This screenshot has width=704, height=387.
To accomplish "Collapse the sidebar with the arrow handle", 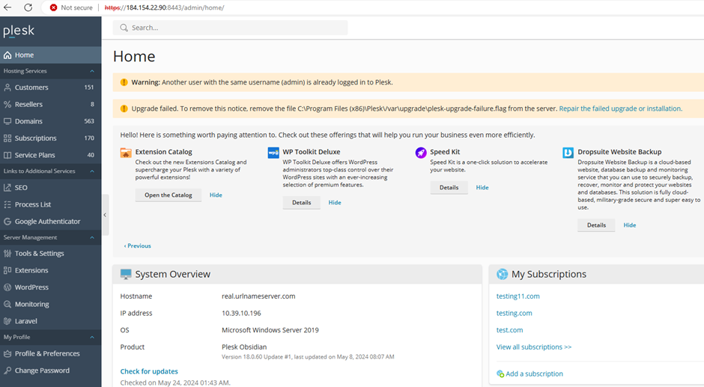I will (105, 215).
